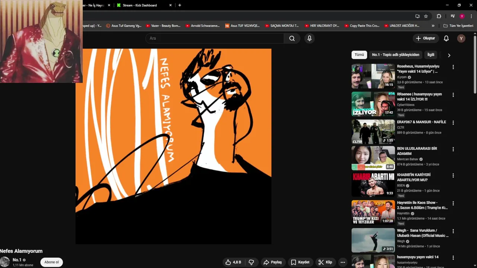The height and width of the screenshot is (268, 477).
Task: Open Roseheus, Husamviyuviyu video thumbnail
Action: coord(373,76)
